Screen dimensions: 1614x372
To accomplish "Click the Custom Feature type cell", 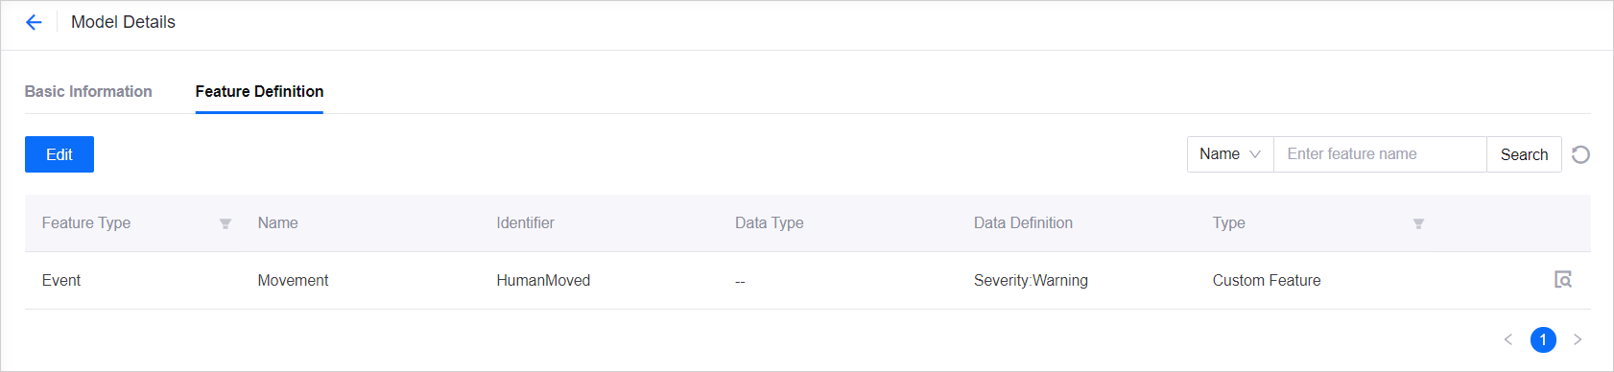I will click(1267, 280).
